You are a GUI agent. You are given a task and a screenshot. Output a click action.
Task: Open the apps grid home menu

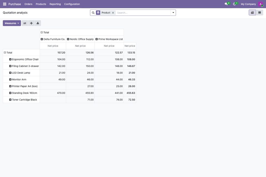click(5, 4)
